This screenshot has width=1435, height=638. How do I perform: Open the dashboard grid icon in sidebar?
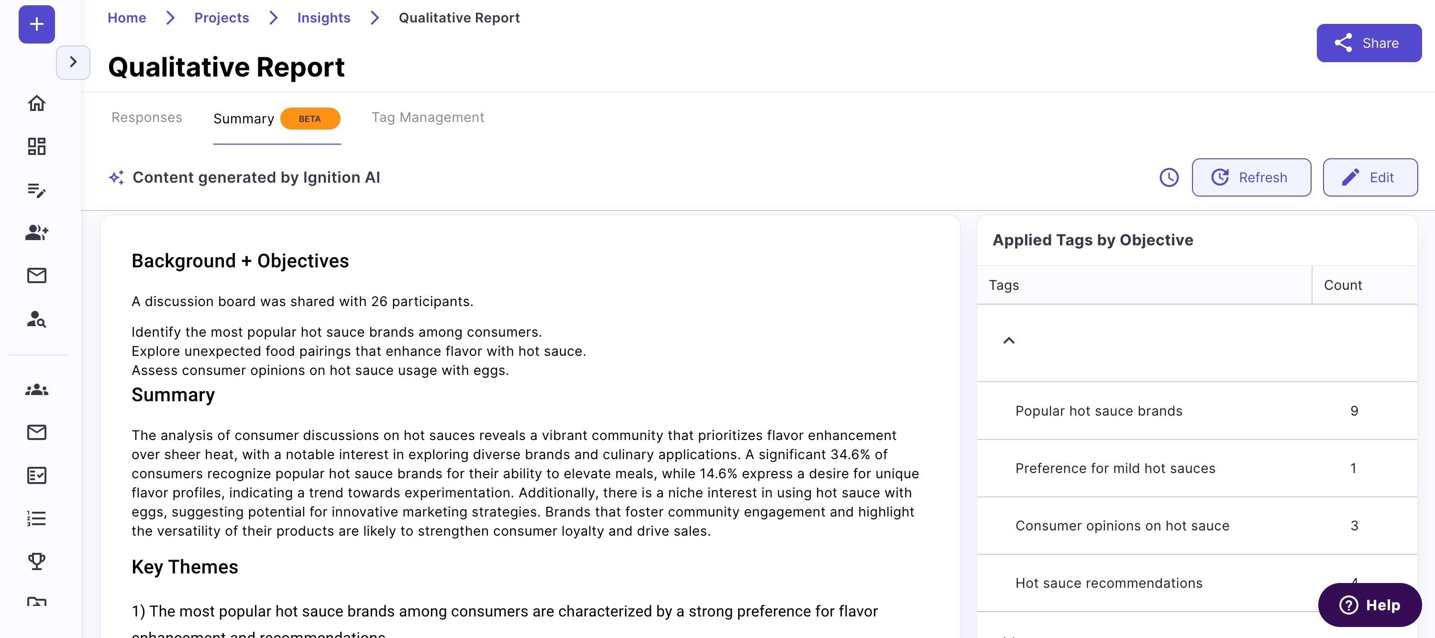37,146
